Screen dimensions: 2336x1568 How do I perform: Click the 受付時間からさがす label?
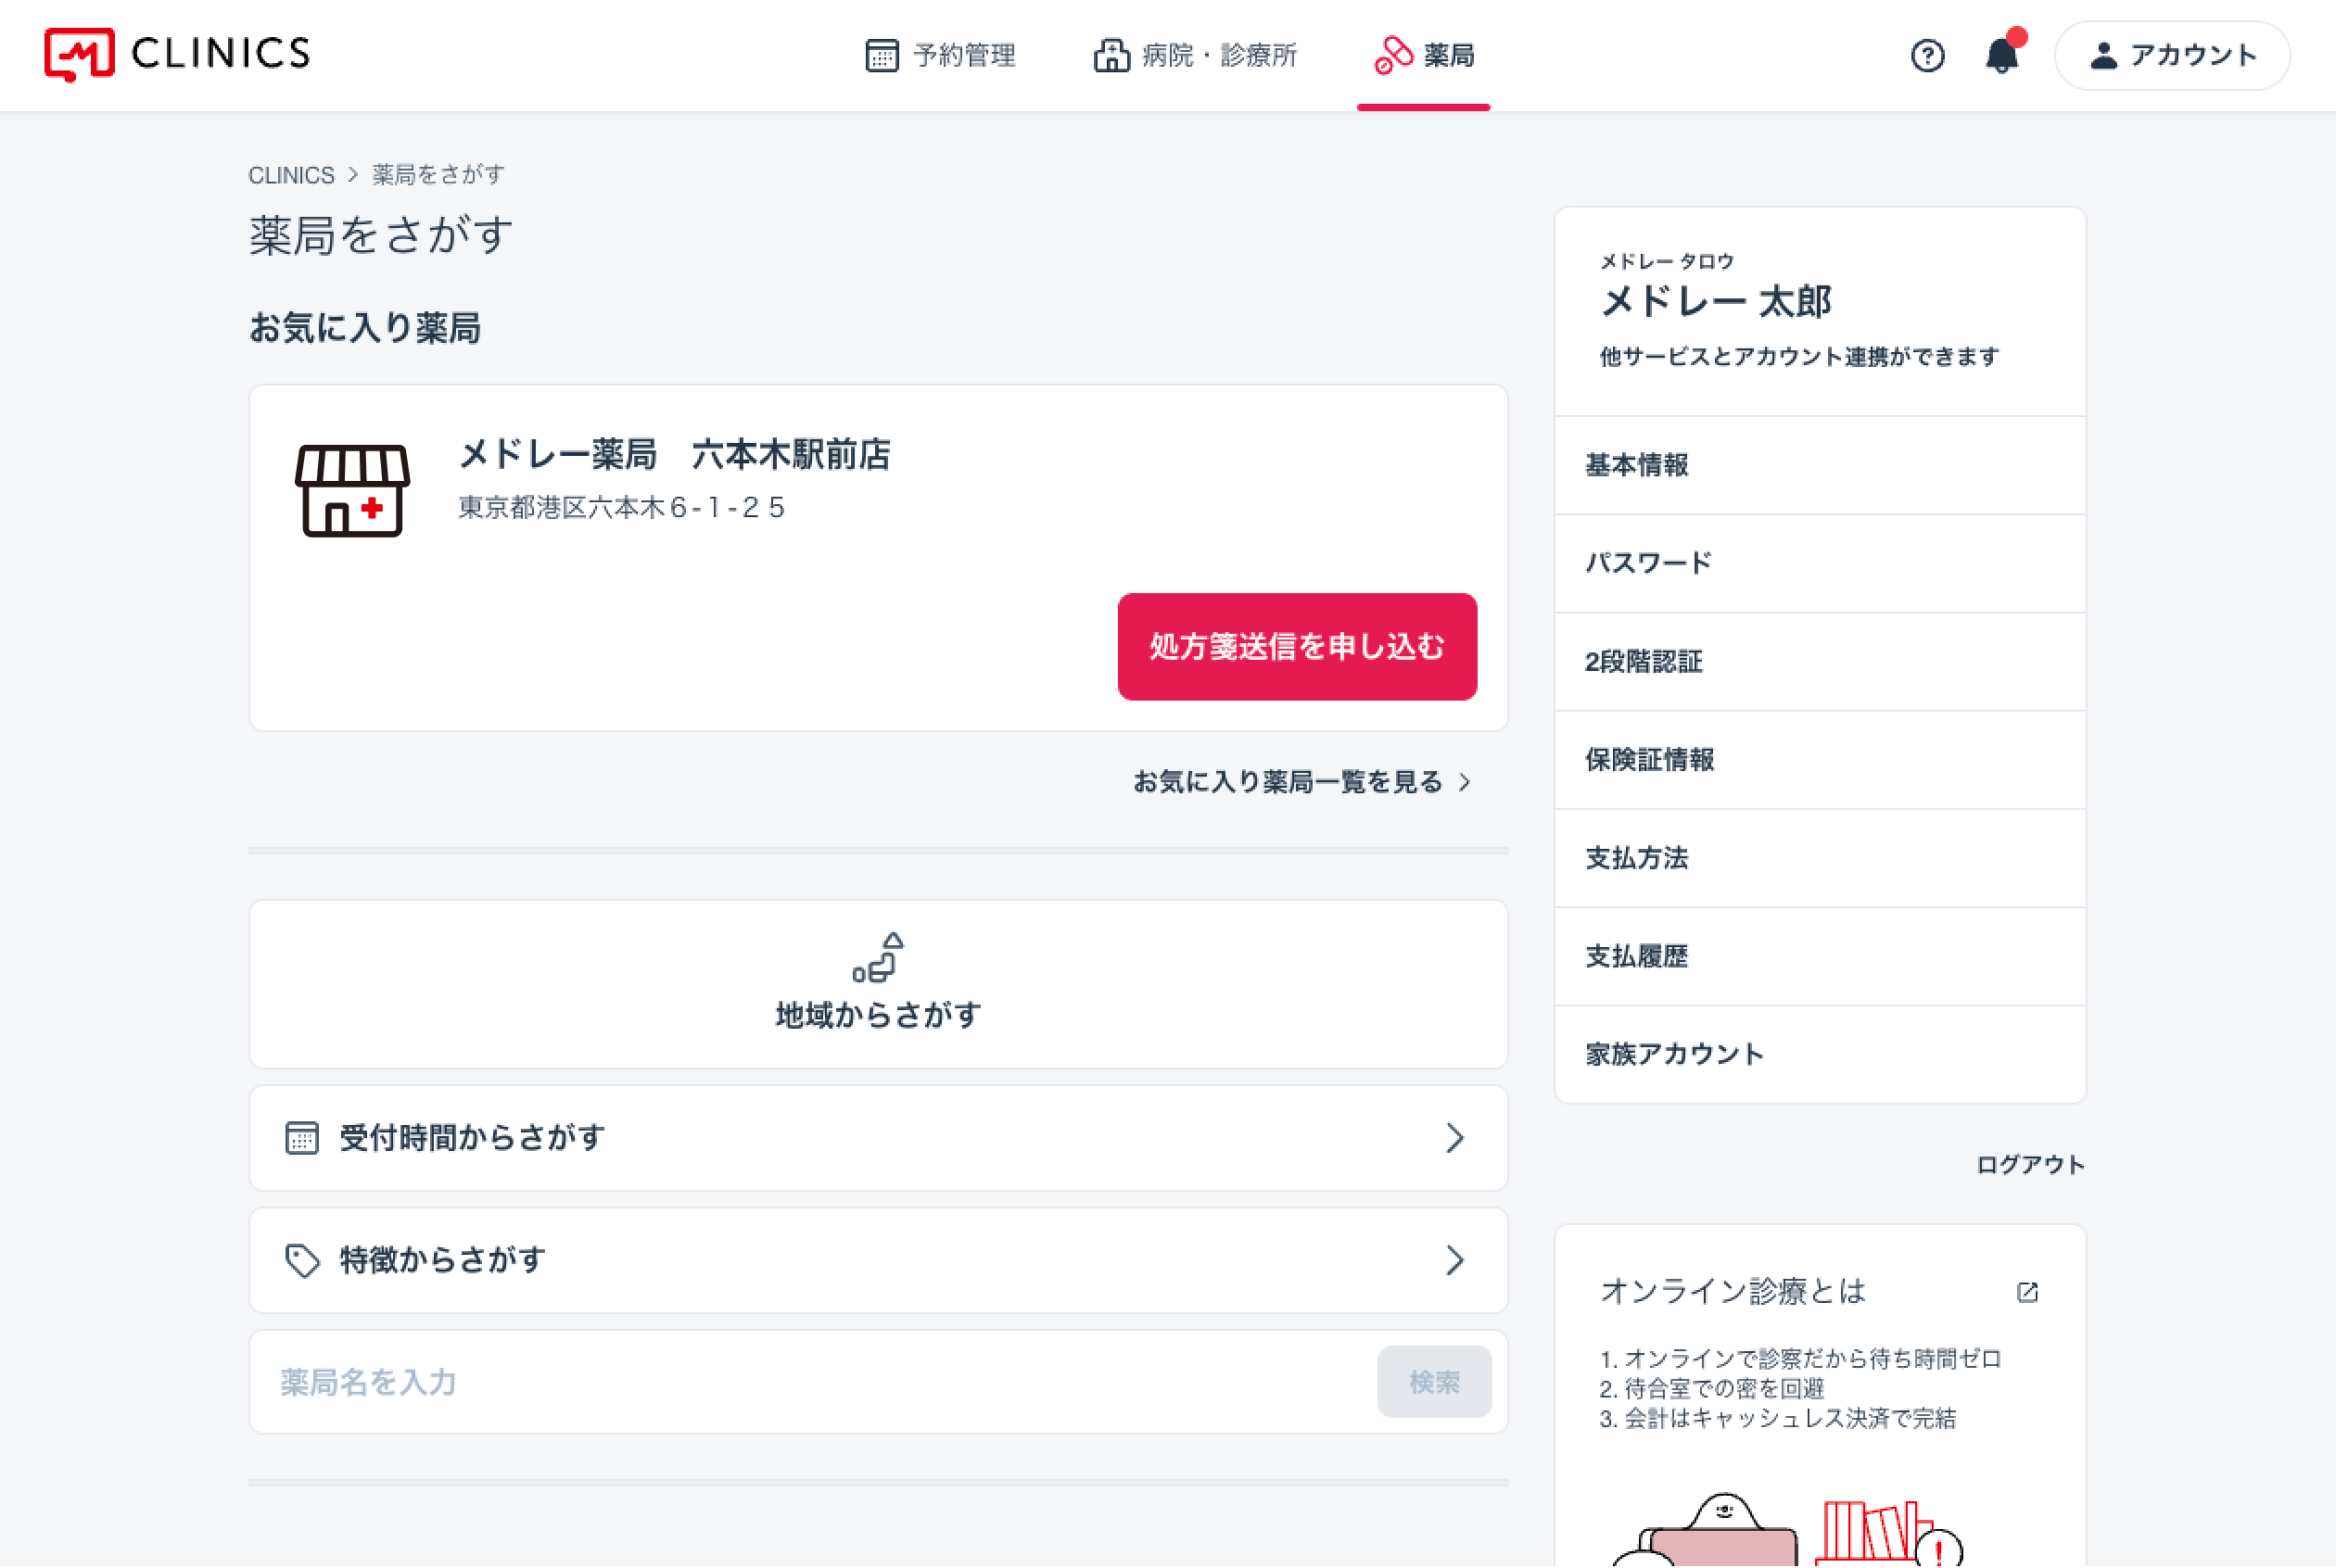pyautogui.click(x=472, y=1138)
